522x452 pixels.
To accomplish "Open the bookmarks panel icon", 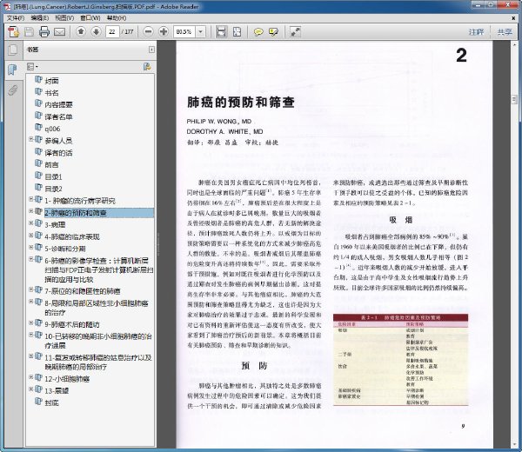I will pyautogui.click(x=13, y=70).
